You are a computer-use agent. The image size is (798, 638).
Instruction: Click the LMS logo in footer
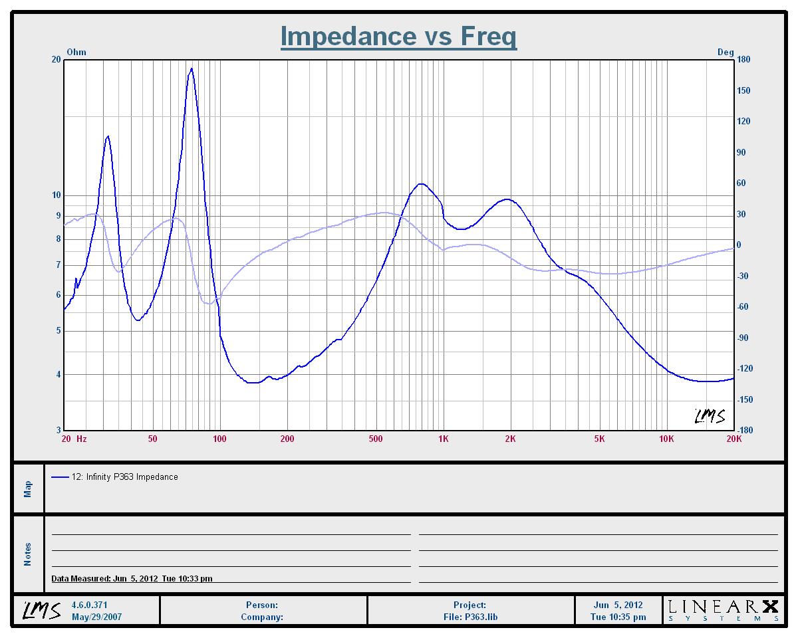click(40, 610)
